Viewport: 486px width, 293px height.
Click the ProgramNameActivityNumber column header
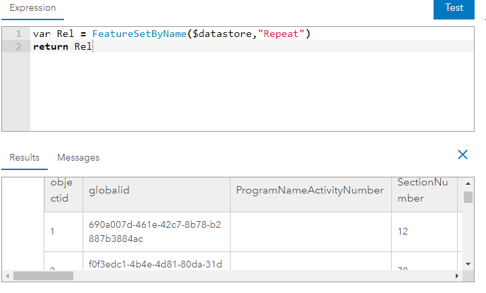click(310, 190)
